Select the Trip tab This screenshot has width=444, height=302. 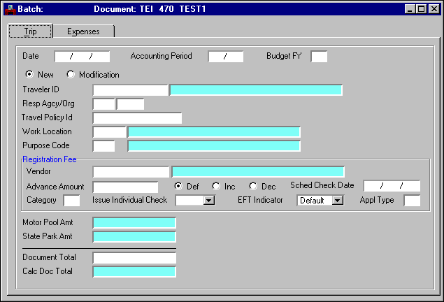tap(29, 31)
